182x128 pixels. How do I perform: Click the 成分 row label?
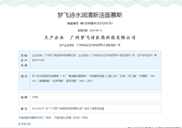pyautogui.click(x=24, y=76)
